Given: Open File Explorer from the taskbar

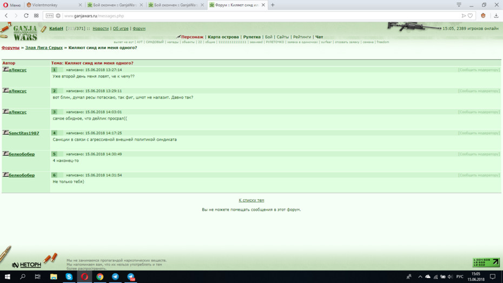Looking at the screenshot, I should pos(54,277).
